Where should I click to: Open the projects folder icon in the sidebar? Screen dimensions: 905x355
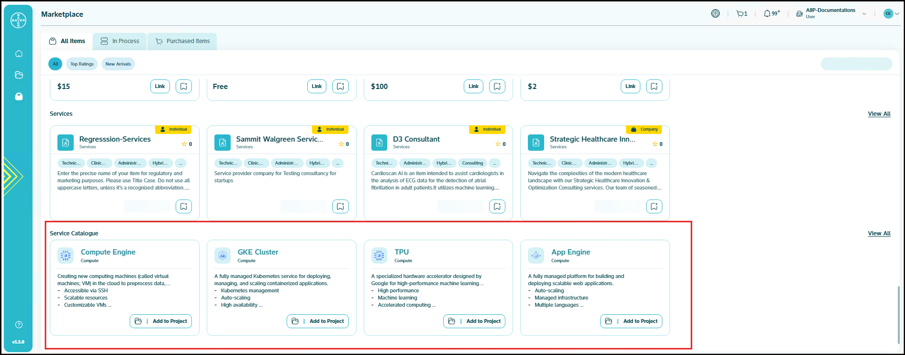[19, 75]
